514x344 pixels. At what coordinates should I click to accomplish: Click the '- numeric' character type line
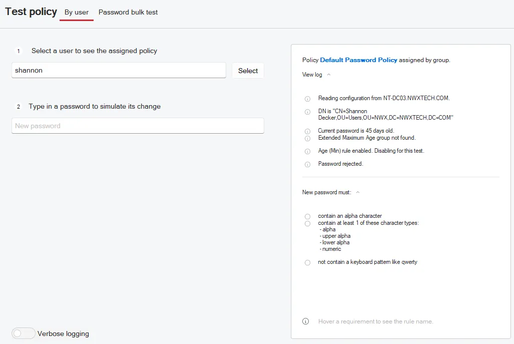click(330, 249)
